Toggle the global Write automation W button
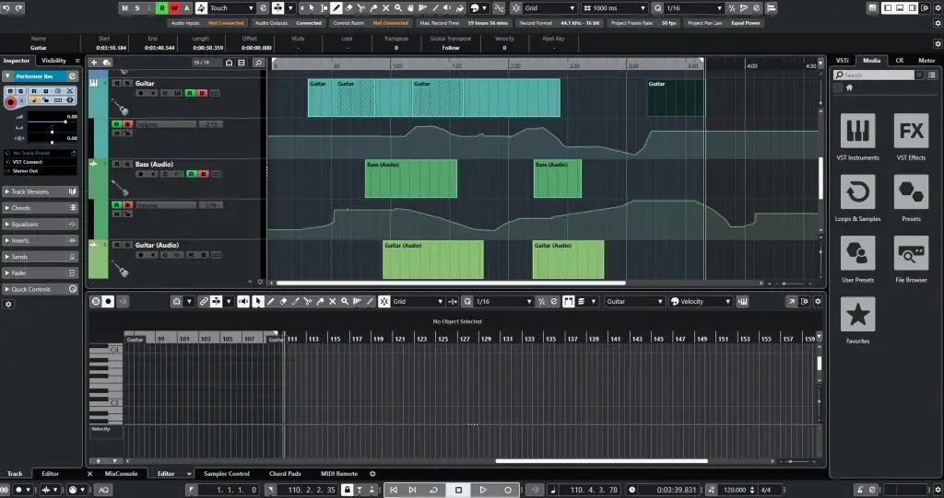Viewport: 944px width, 498px height. click(x=174, y=8)
